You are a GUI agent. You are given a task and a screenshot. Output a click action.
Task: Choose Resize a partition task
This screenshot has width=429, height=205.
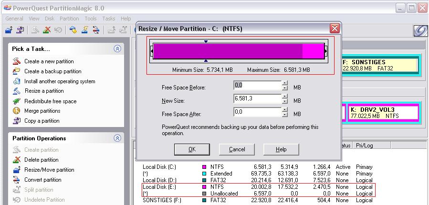[x=44, y=91]
